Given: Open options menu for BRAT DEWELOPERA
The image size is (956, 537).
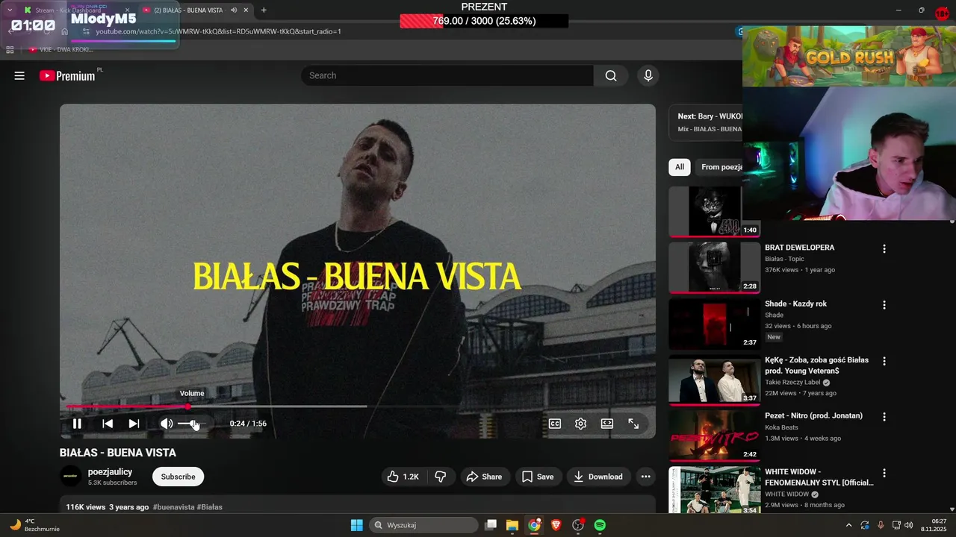Looking at the screenshot, I should coord(884,248).
